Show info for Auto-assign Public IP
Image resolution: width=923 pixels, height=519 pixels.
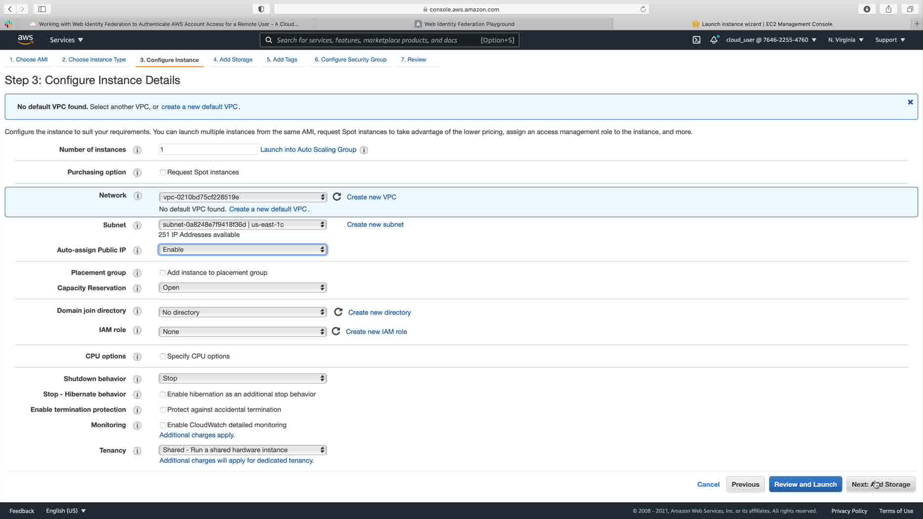click(x=138, y=251)
